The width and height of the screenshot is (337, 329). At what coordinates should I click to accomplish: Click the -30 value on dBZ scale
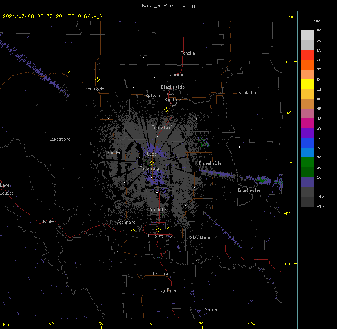coord(320,206)
